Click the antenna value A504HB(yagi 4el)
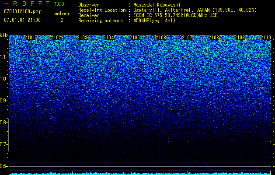 tap(154, 21)
